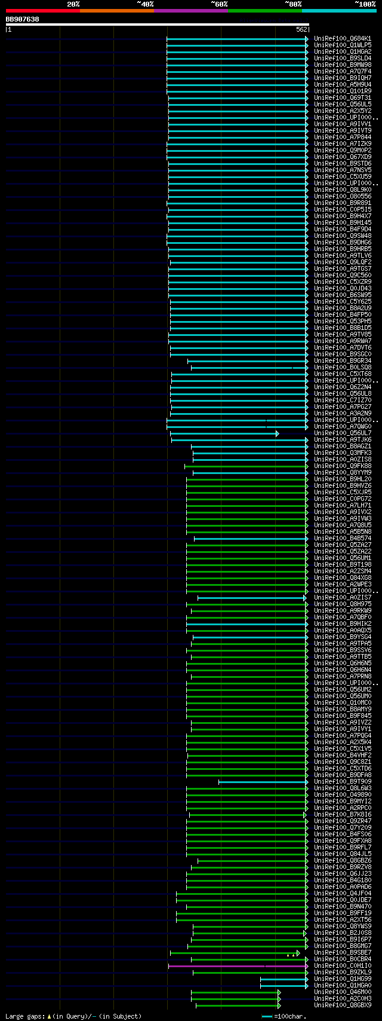The image size is (382, 1021).
Task: Open hit UniRef100_Q684K1
Action: (343, 39)
